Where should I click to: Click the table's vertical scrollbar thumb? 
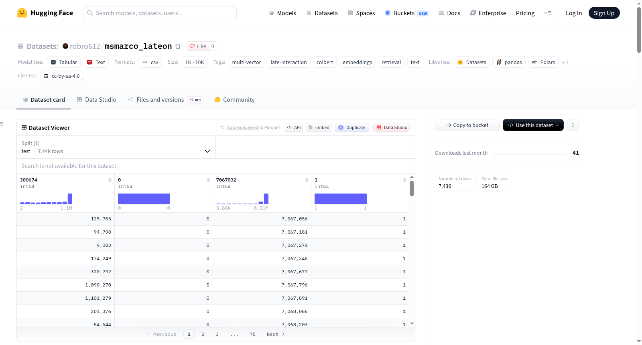[x=412, y=188]
